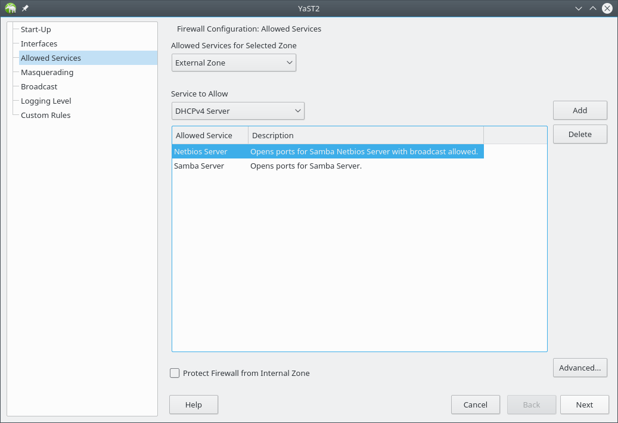Click the Help button
Image resolution: width=618 pixels, height=423 pixels.
[194, 405]
